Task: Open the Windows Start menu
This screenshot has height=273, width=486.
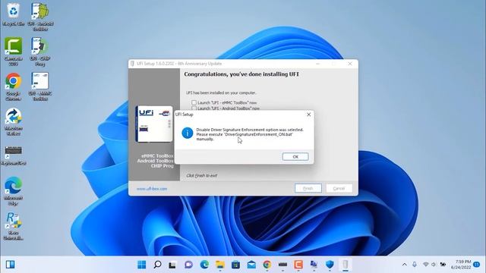Action: [142, 265]
